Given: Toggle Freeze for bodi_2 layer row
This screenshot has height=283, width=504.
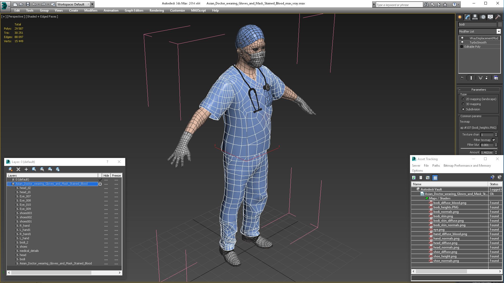Looking at the screenshot, I should coord(116,243).
